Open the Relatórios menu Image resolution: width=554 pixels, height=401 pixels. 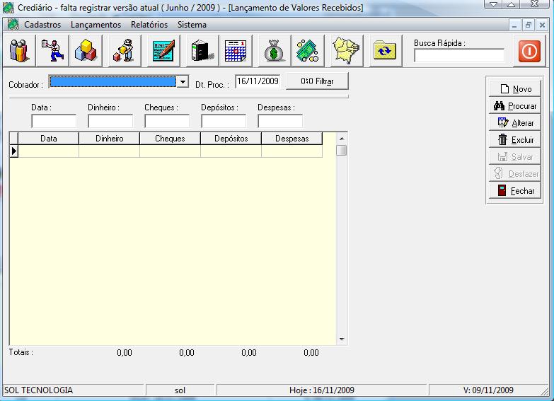pos(149,25)
